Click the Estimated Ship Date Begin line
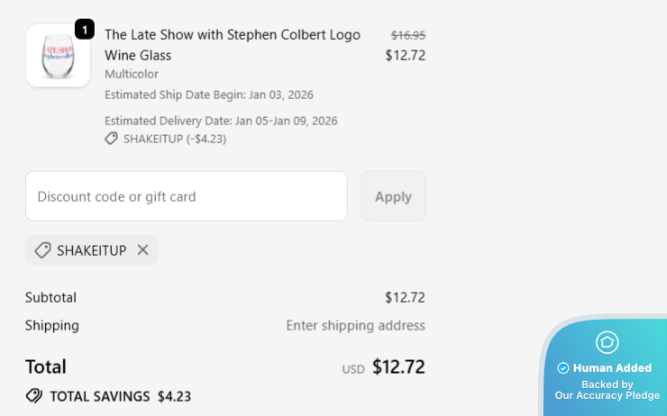 209,95
